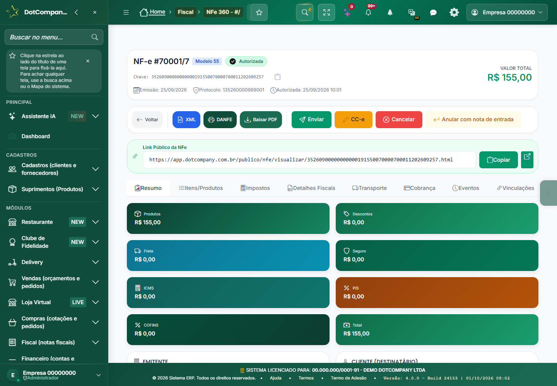Viewport: 557px width, 386px height.
Task: Collapse the sidebar with the left arrow
Action: [x=76, y=12]
